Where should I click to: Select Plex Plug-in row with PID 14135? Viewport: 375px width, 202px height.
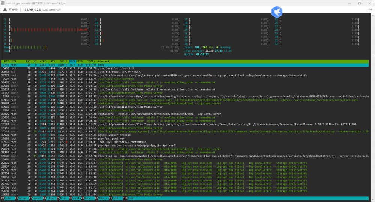[185, 131]
